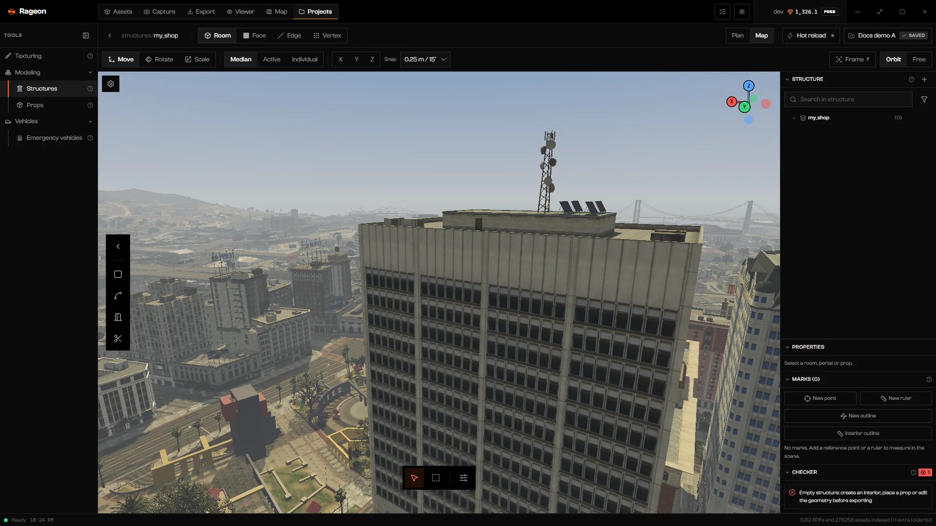
Task: Create a New point mark
Action: pyautogui.click(x=820, y=398)
